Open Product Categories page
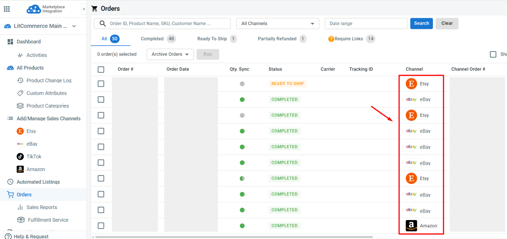This screenshot has height=239, width=507. tap(48, 106)
